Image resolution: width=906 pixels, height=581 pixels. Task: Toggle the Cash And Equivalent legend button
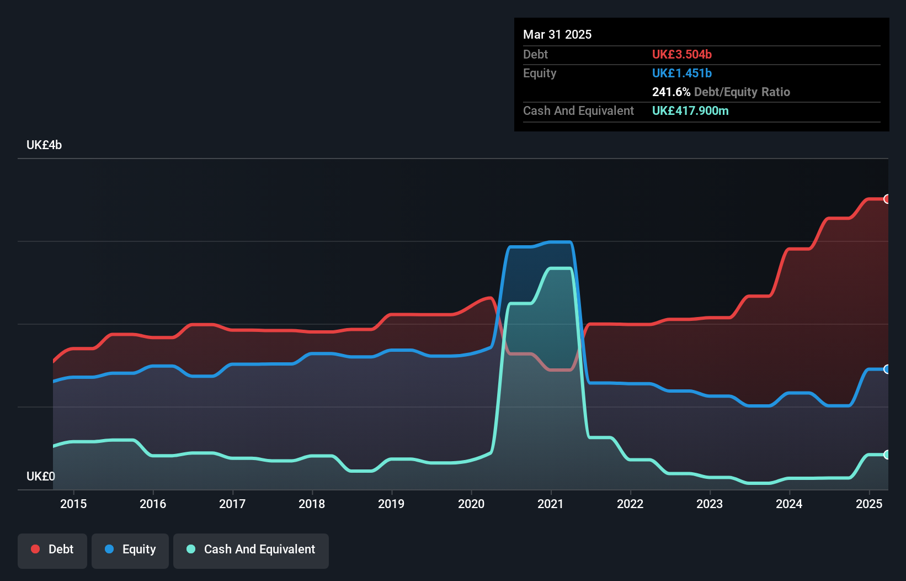(x=251, y=551)
